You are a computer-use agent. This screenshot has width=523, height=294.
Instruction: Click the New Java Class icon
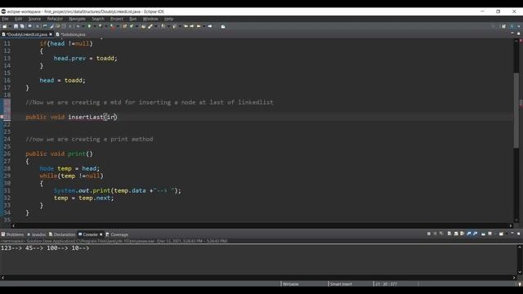pyautogui.click(x=132, y=26)
